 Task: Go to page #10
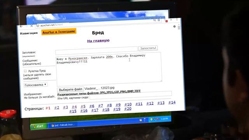(128, 104)
